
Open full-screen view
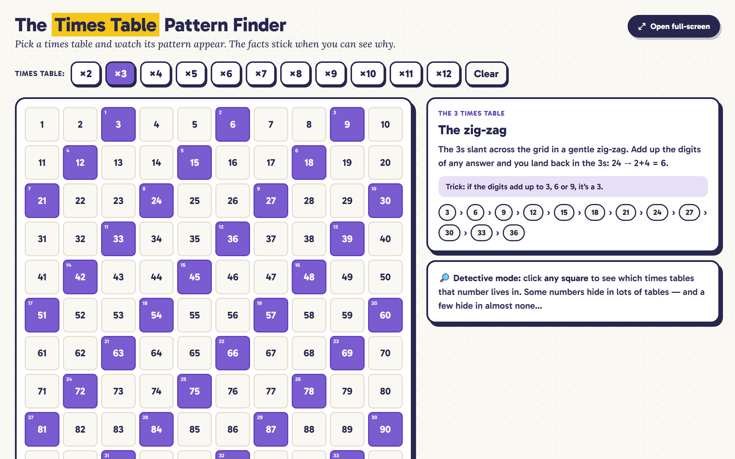[674, 27]
